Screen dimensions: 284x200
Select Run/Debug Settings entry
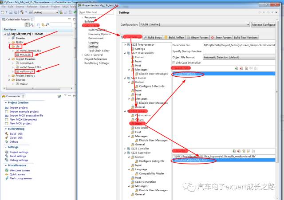[97, 63]
